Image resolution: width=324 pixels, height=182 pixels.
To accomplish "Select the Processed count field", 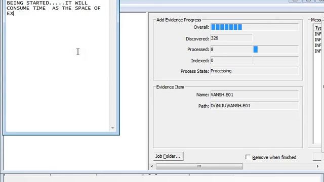I will point(231,50).
